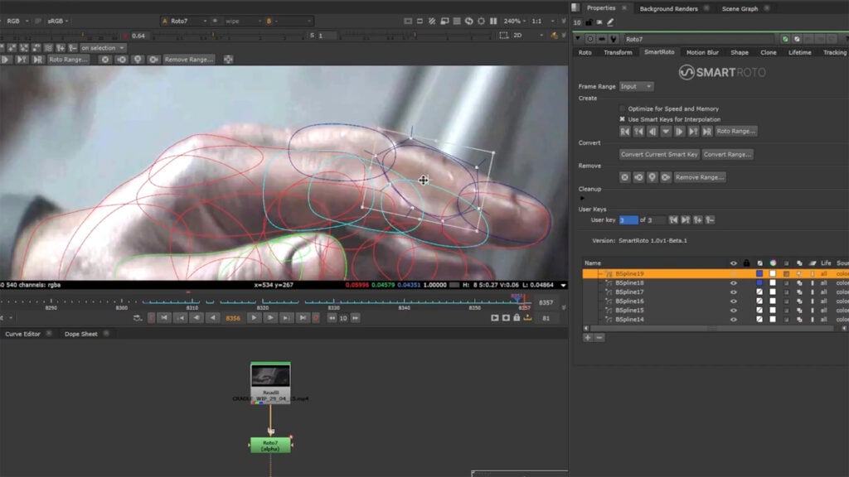
Task: Click the pause viewer icon near zoom percentage
Action: [x=493, y=21]
